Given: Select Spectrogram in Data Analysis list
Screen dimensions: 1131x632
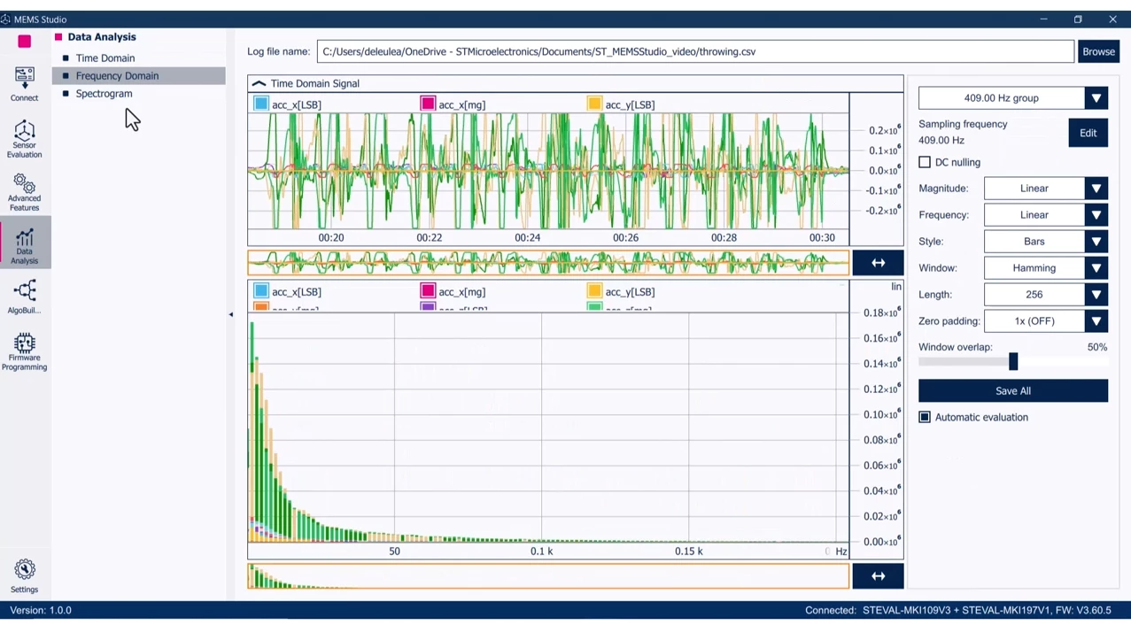Looking at the screenshot, I should click(104, 94).
